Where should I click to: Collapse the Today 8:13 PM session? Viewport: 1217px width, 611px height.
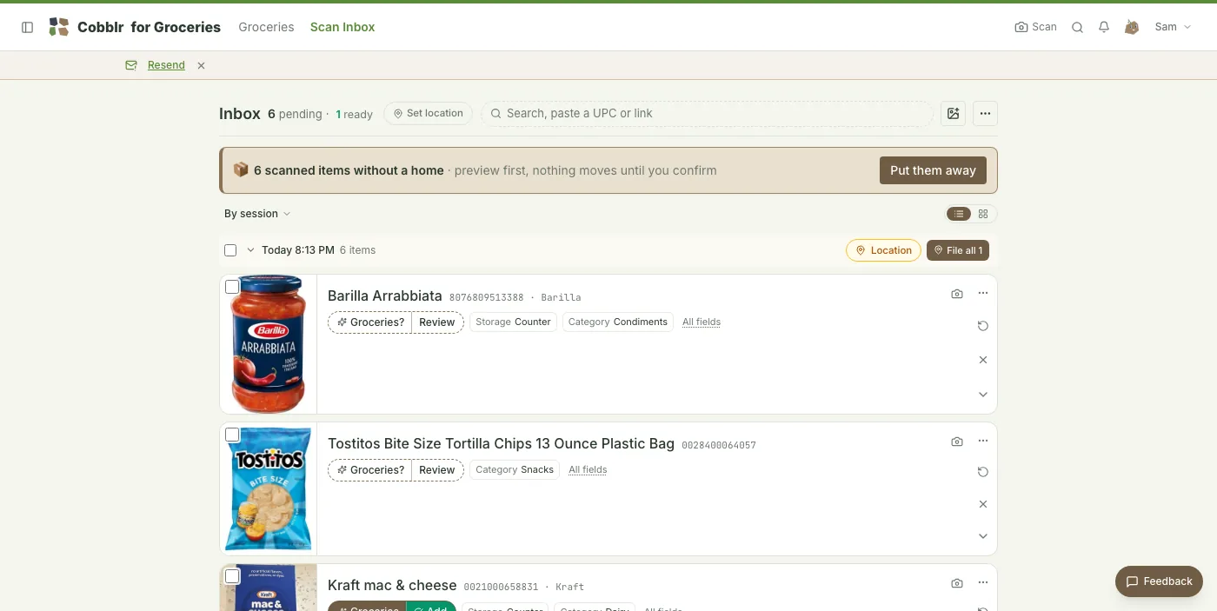click(250, 250)
